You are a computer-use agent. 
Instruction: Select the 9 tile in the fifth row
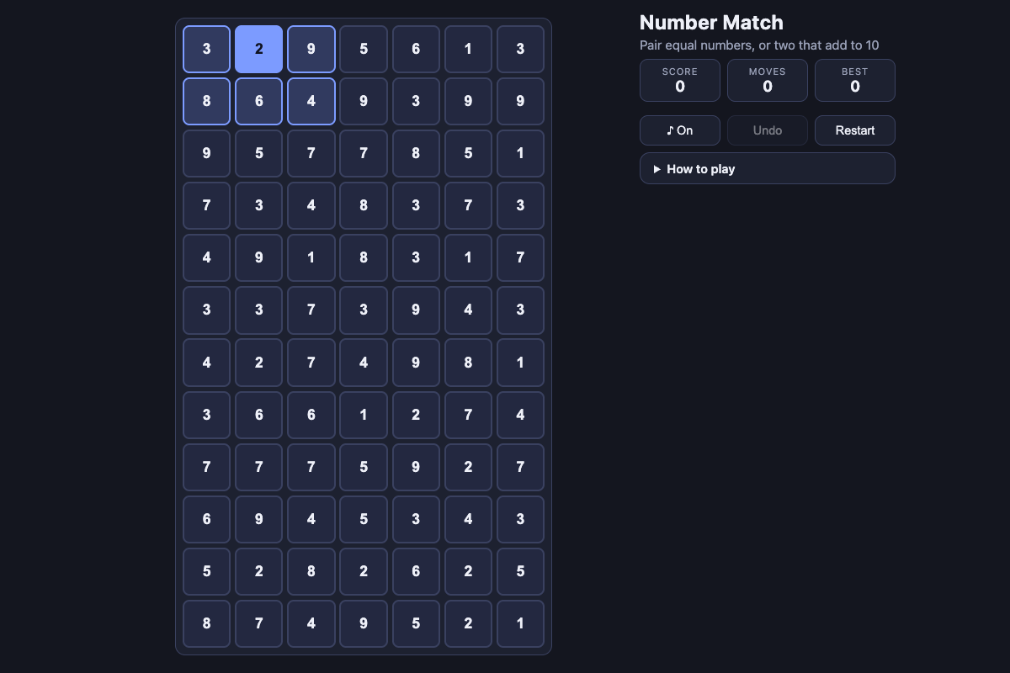(259, 257)
